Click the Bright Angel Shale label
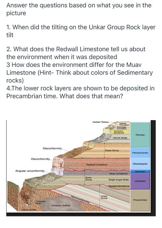 click(x=119, y=179)
